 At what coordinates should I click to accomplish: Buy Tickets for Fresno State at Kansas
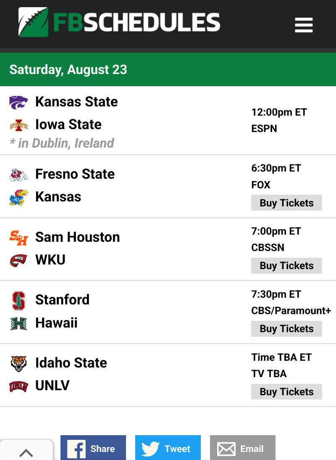(x=286, y=203)
